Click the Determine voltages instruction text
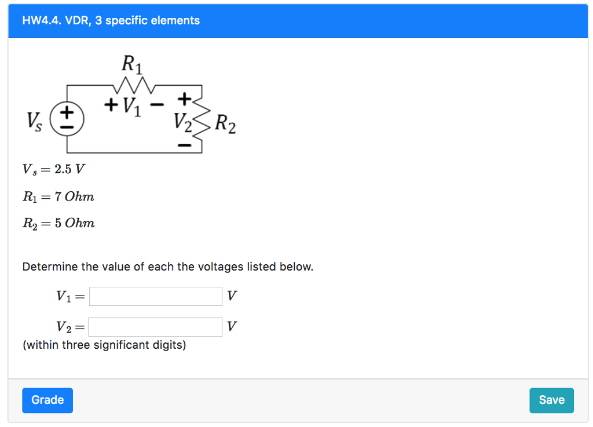 168,267
